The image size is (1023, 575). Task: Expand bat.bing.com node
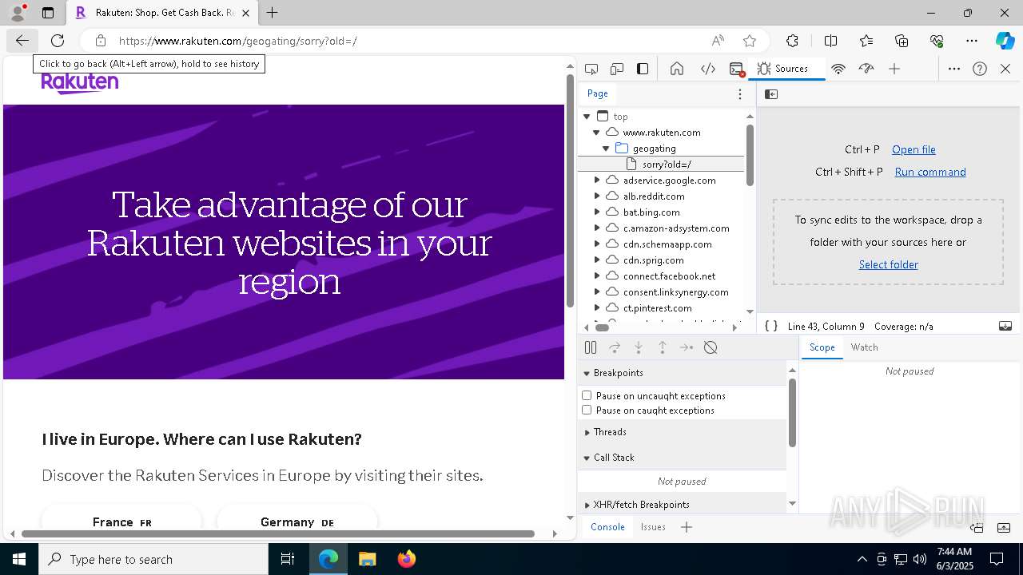[596, 212]
